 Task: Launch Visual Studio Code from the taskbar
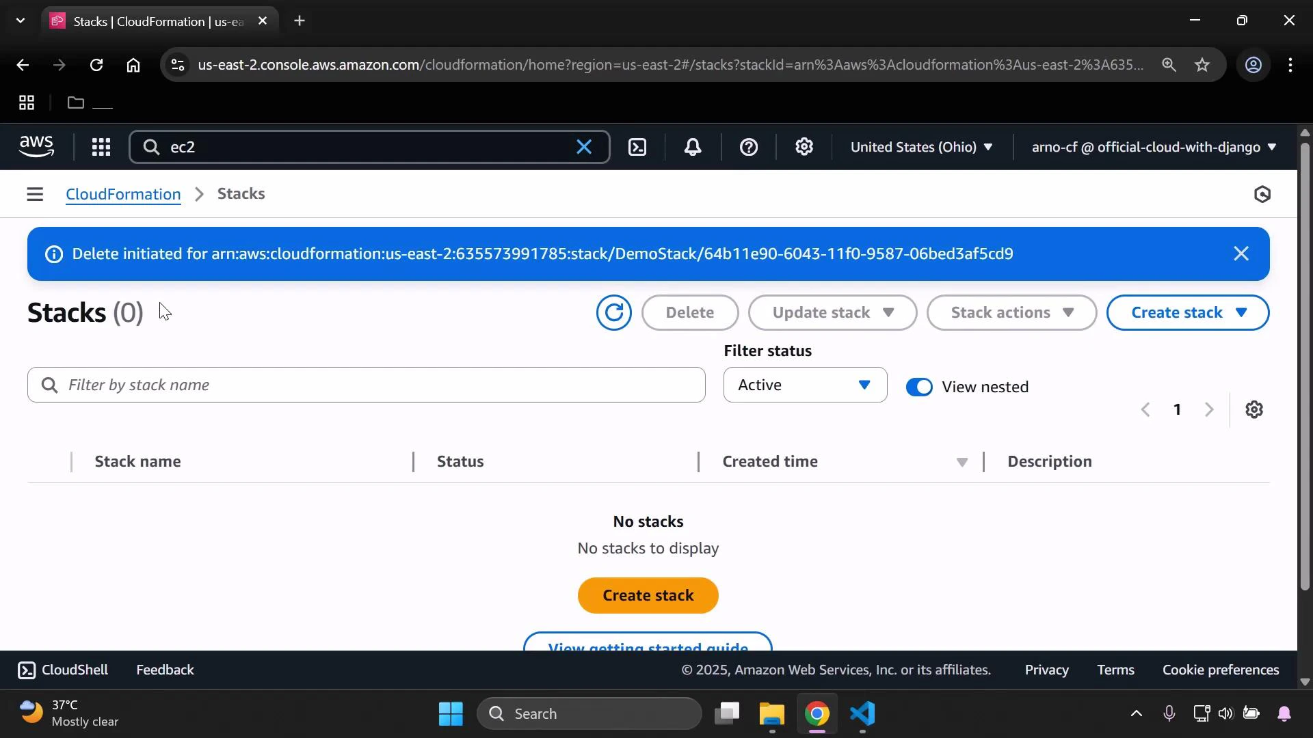click(x=862, y=715)
